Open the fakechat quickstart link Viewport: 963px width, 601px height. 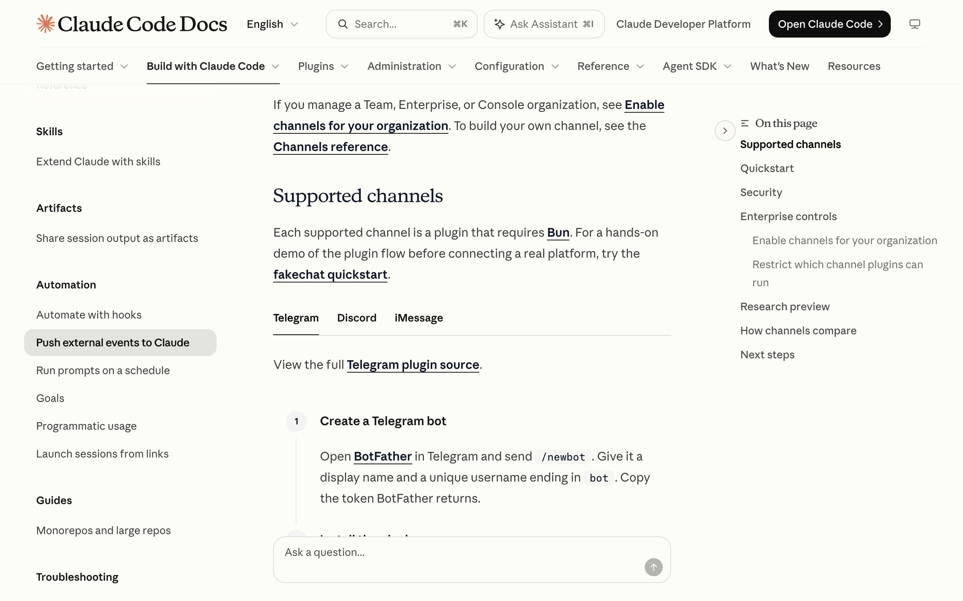pos(330,275)
